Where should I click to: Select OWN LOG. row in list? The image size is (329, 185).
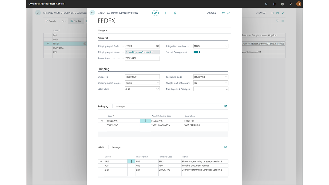pyautogui.click(x=58, y=48)
